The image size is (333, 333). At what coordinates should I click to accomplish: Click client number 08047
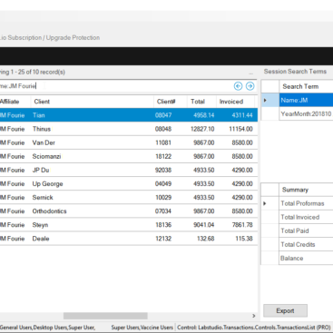click(x=163, y=115)
